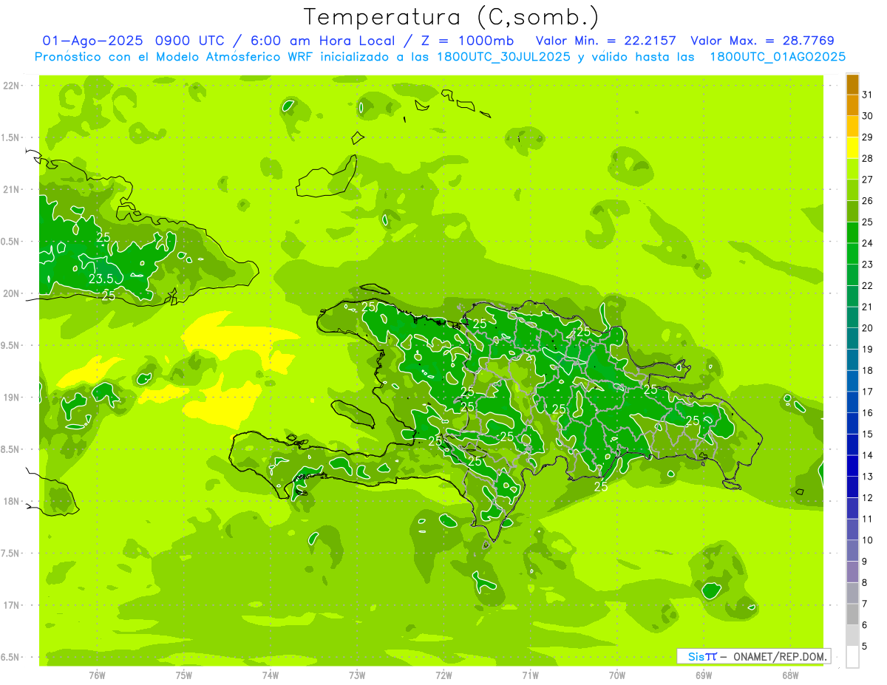Click the '22N' latitude axis label
The width and height of the screenshot is (887, 685).
12,86
